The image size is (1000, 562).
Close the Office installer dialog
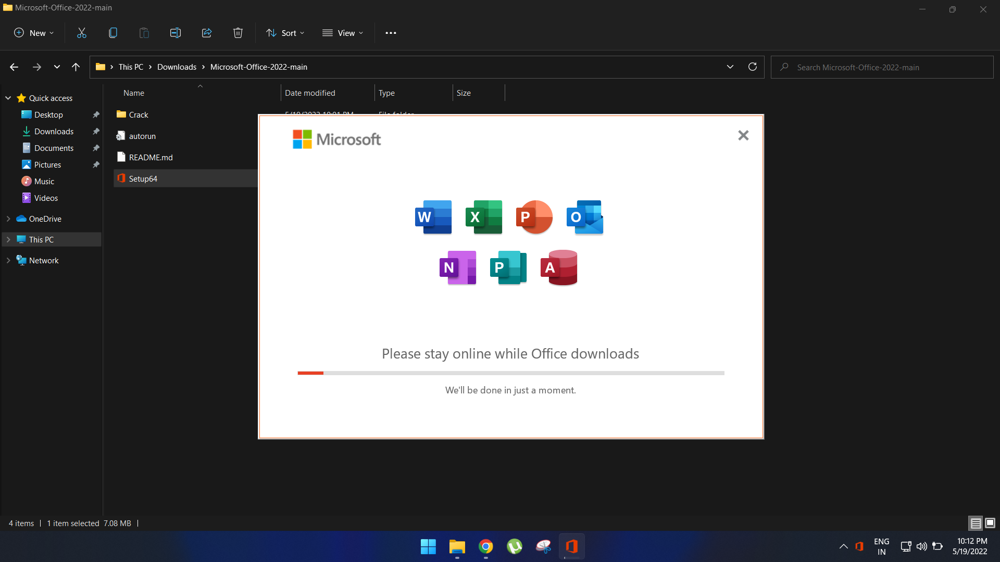coord(743,135)
